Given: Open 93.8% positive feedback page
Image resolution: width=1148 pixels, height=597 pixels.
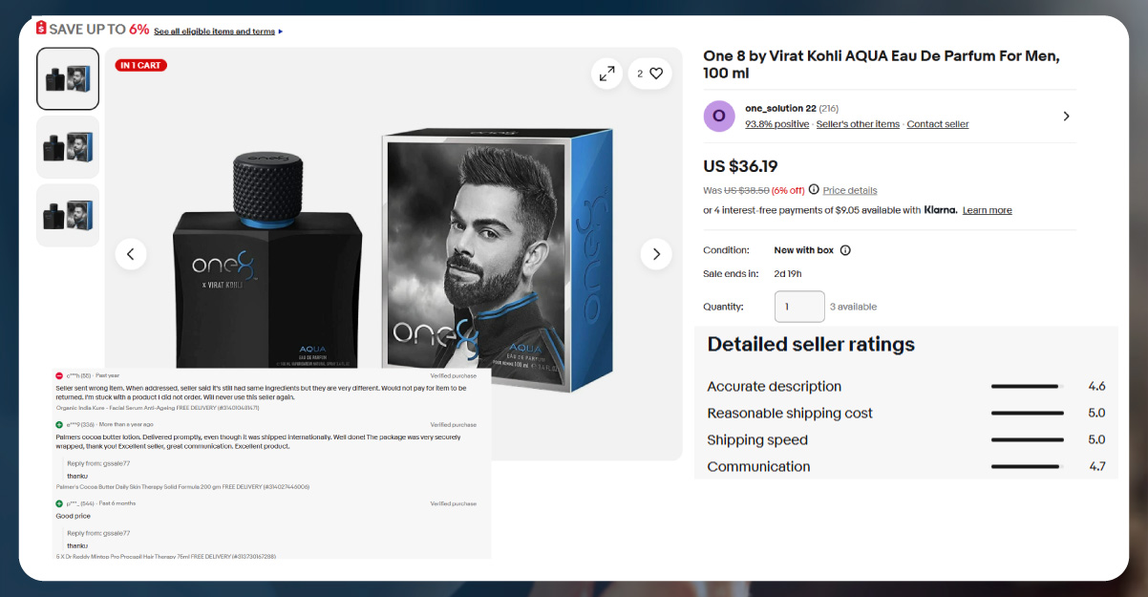Looking at the screenshot, I should point(776,123).
